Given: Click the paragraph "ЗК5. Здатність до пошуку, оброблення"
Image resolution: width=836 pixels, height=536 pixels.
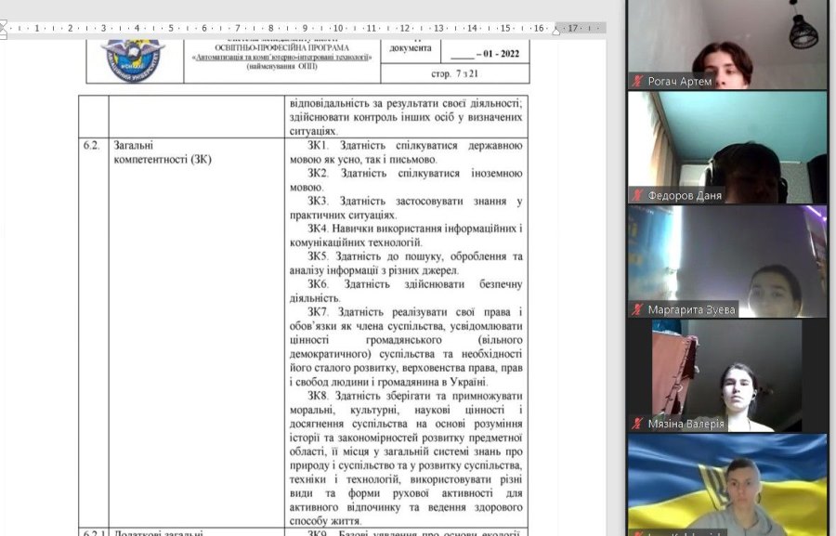Looking at the screenshot, I should coord(406,264).
